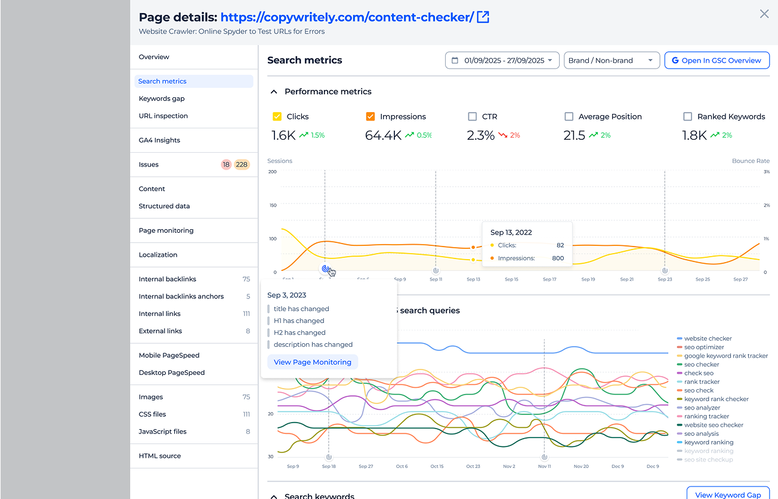The image size is (778, 499).
Task: Toggle the website seo checker legend entry
Action: click(x=710, y=425)
